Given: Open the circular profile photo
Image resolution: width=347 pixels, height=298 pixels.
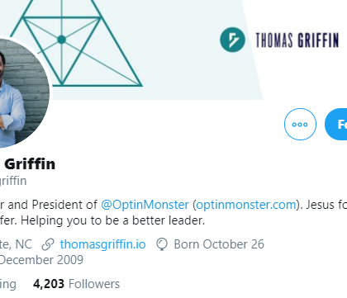Looking at the screenshot, I should (x=23, y=93).
